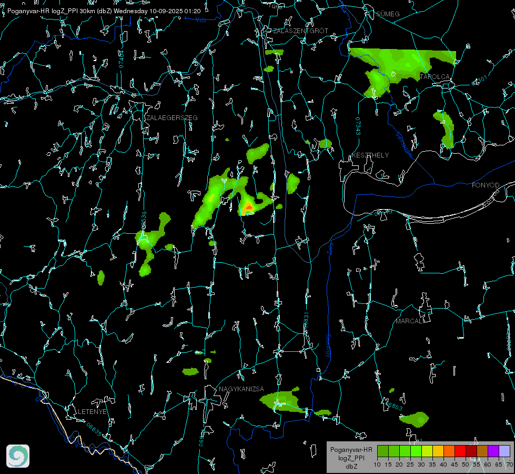Select the 55–60 dBZ brown legend swatch

(482, 451)
